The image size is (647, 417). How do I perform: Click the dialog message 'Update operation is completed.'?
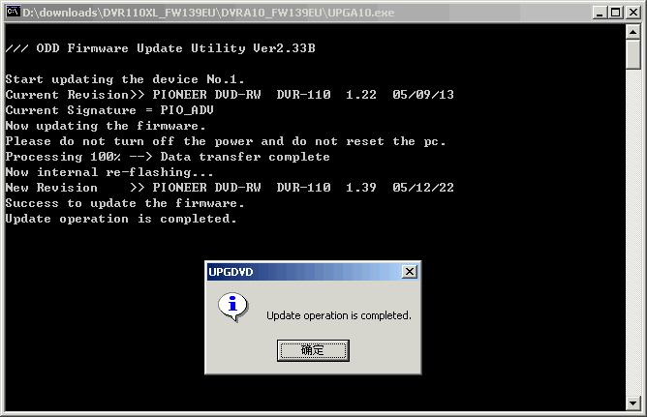pos(339,315)
